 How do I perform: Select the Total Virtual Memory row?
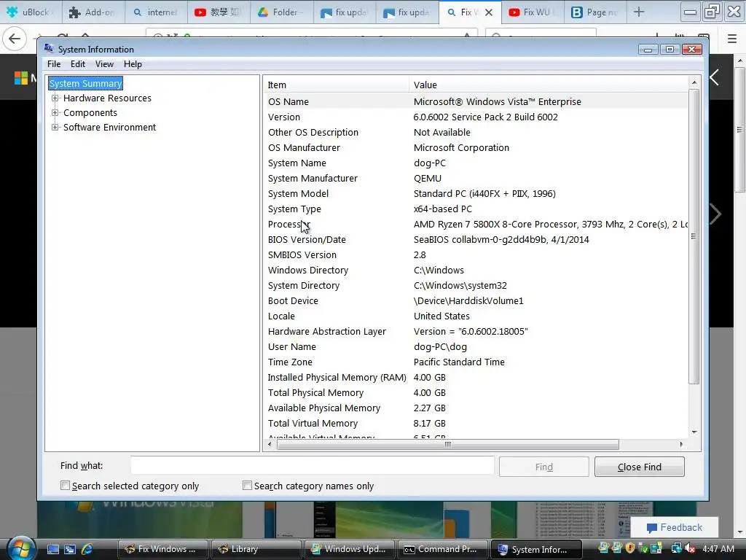click(476, 423)
